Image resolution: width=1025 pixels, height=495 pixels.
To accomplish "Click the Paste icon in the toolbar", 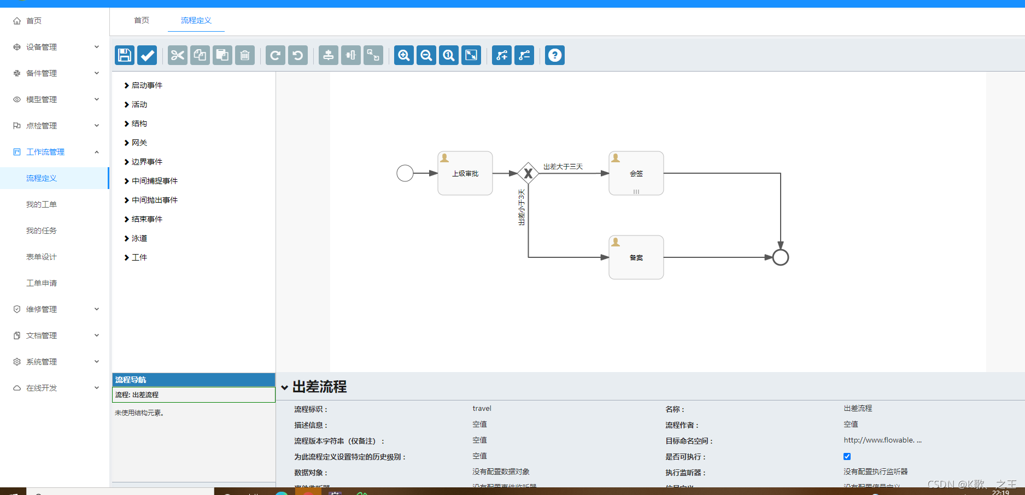I will pos(222,55).
